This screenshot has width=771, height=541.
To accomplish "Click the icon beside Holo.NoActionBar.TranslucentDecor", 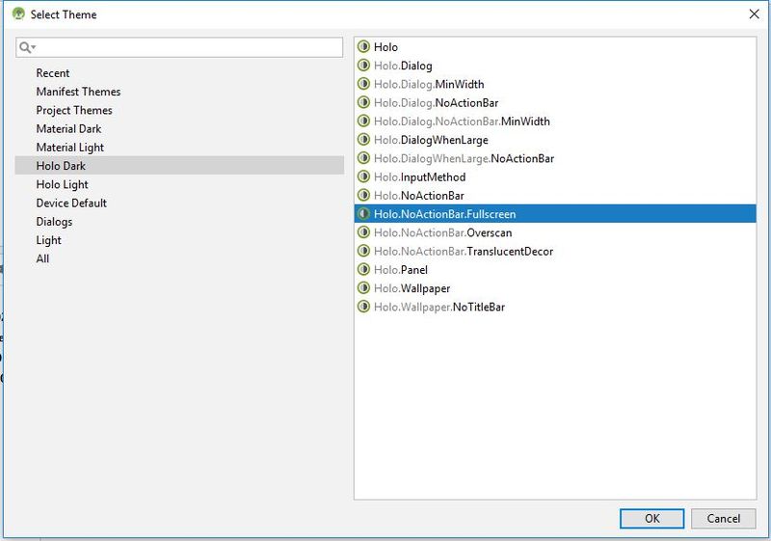I will 363,251.
